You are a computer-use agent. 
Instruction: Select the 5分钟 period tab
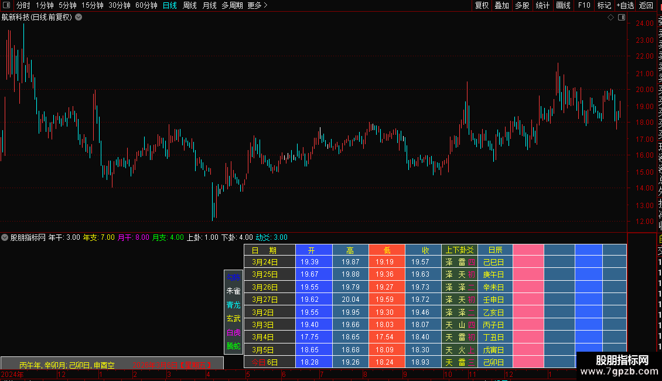click(67, 5)
